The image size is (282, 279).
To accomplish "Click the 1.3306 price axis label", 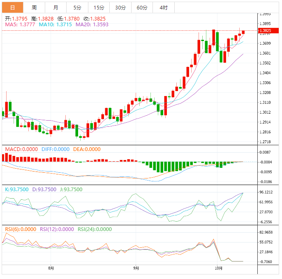I will (265, 83).
